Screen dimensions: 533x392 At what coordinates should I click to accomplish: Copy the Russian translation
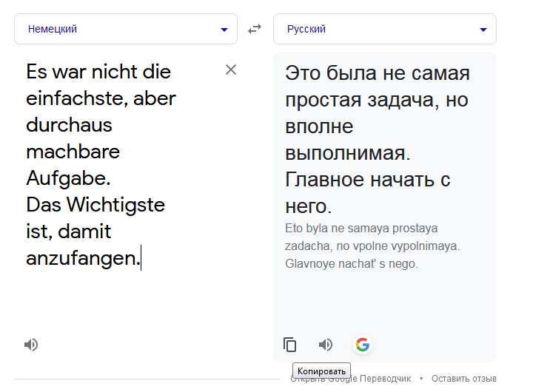click(290, 345)
